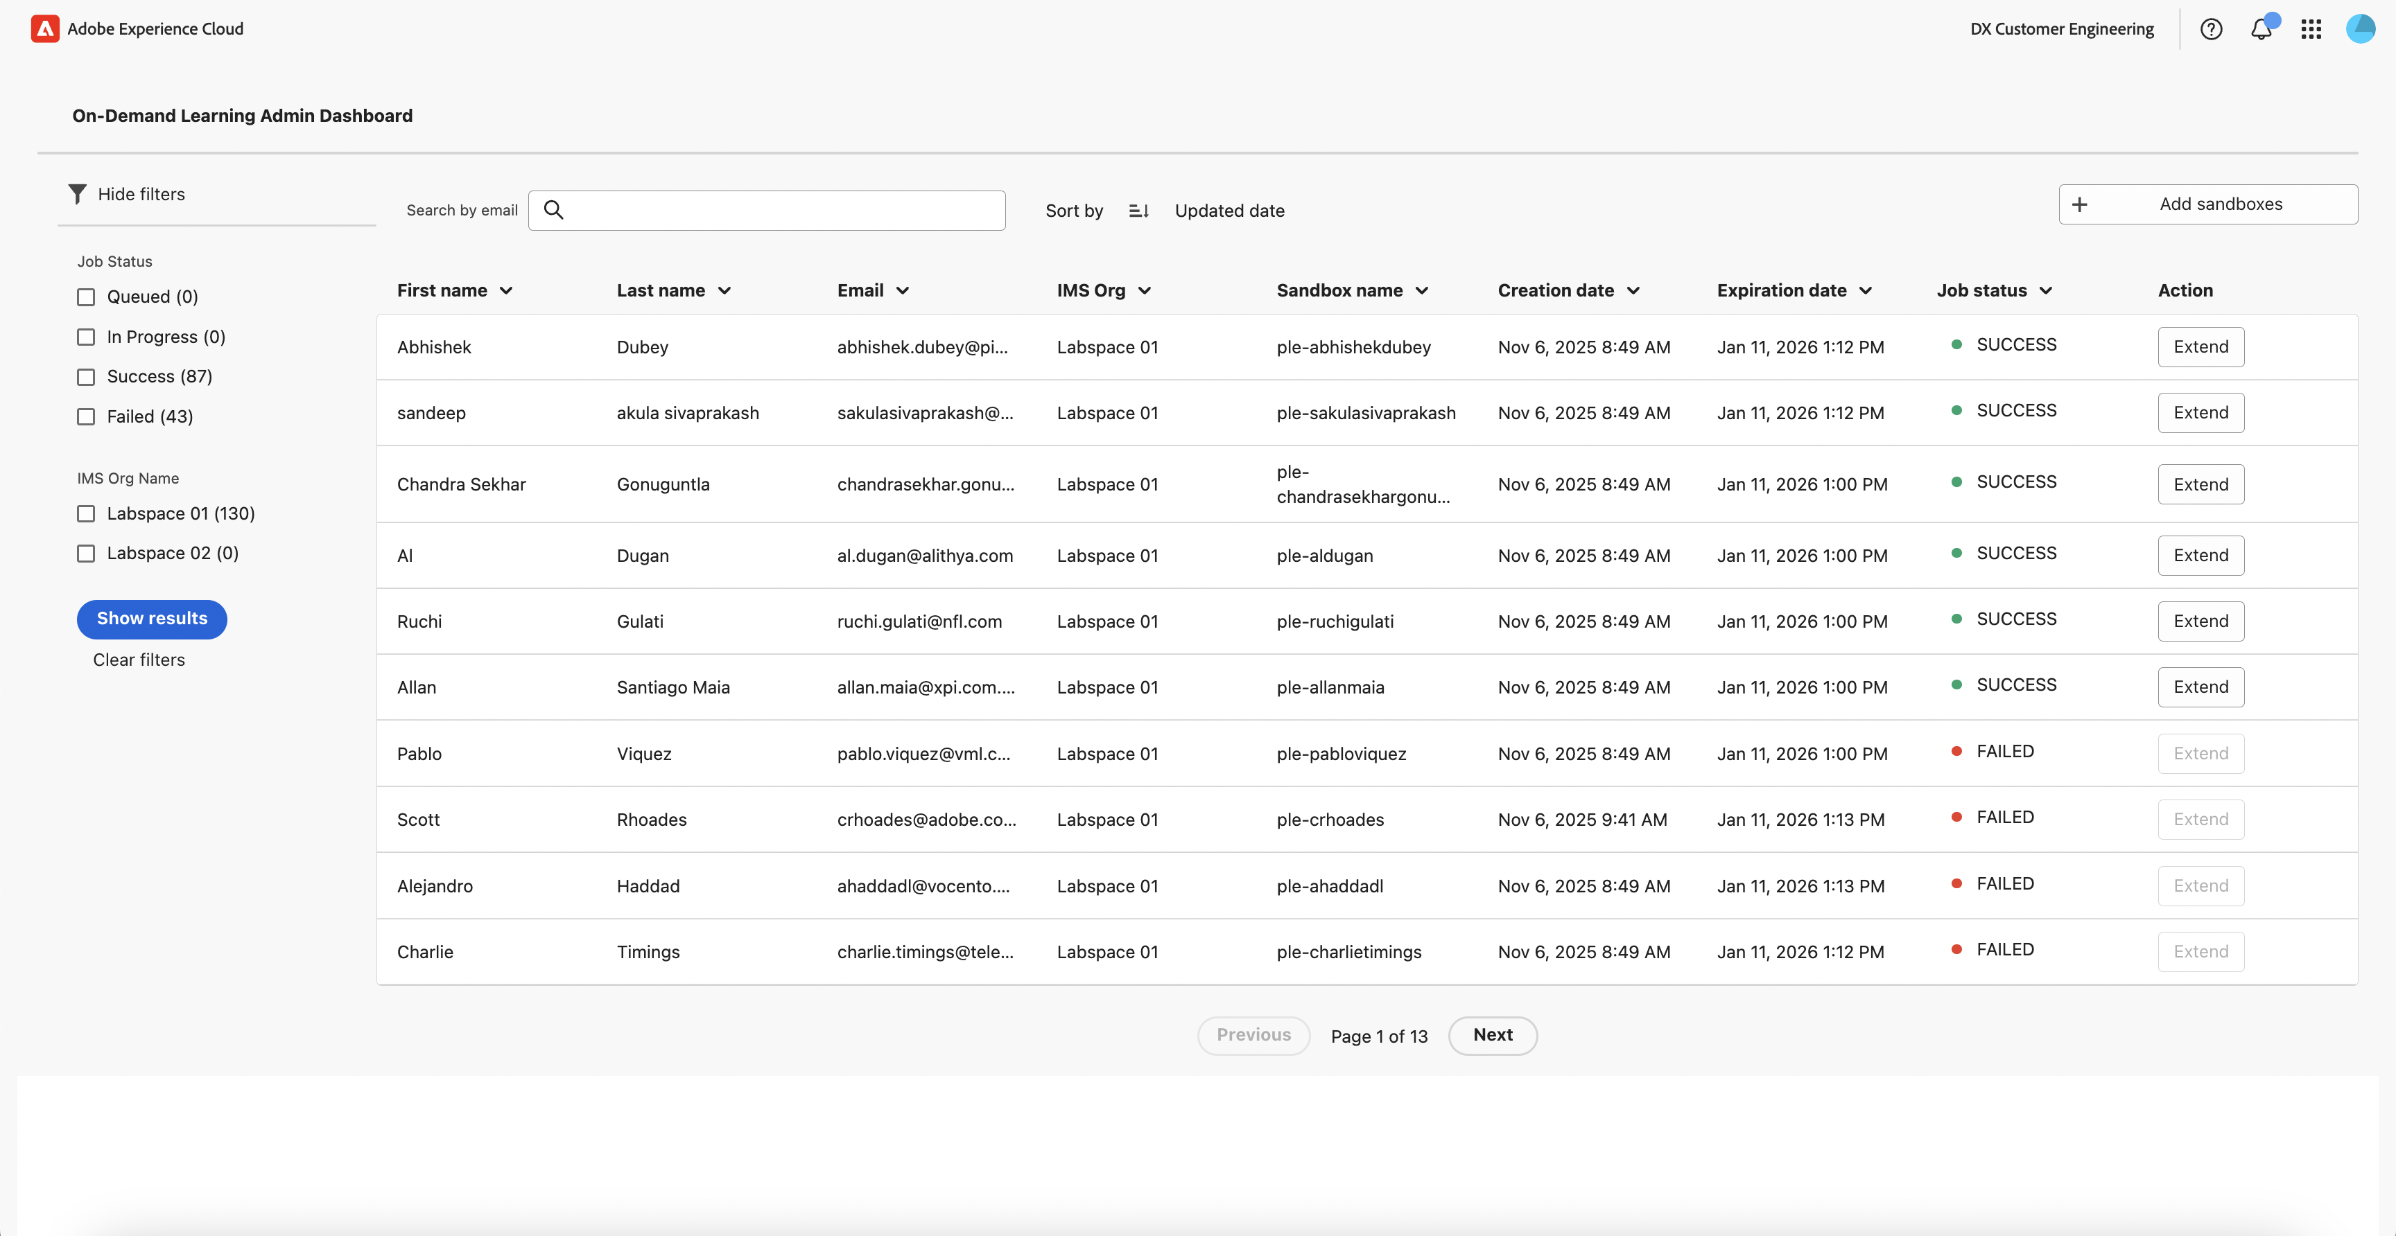Open the DX Customer Engineering org switcher

[x=2061, y=29]
